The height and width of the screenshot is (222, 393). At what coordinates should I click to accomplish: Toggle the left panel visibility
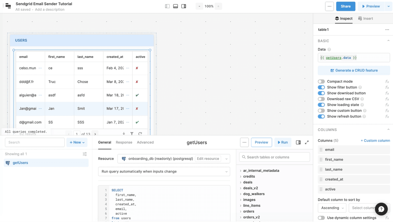(167, 6)
